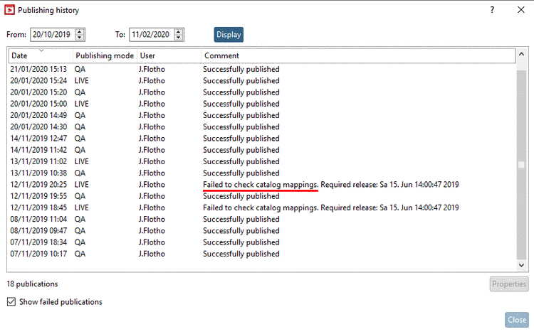The width and height of the screenshot is (534, 334).
Task: Select row dated 20/01/2020 15:00
Action: pos(261,104)
